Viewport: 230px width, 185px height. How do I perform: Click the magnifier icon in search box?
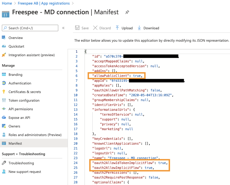5,28
